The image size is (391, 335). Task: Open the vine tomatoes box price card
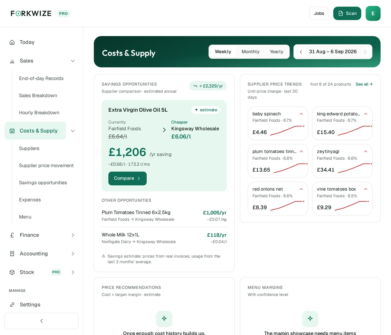(342, 199)
